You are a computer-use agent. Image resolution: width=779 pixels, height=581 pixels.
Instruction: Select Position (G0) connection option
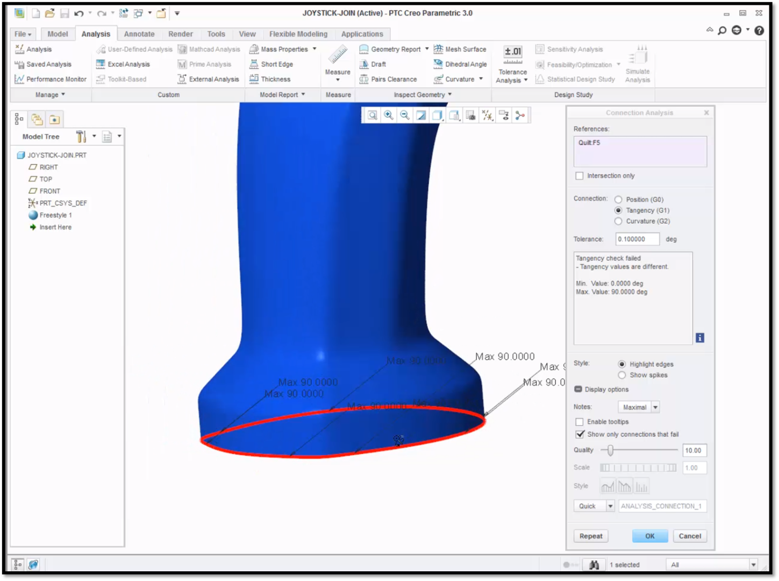click(x=618, y=200)
